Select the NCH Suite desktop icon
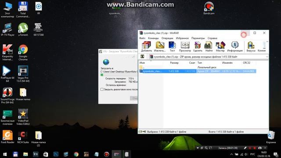 tap(23, 137)
